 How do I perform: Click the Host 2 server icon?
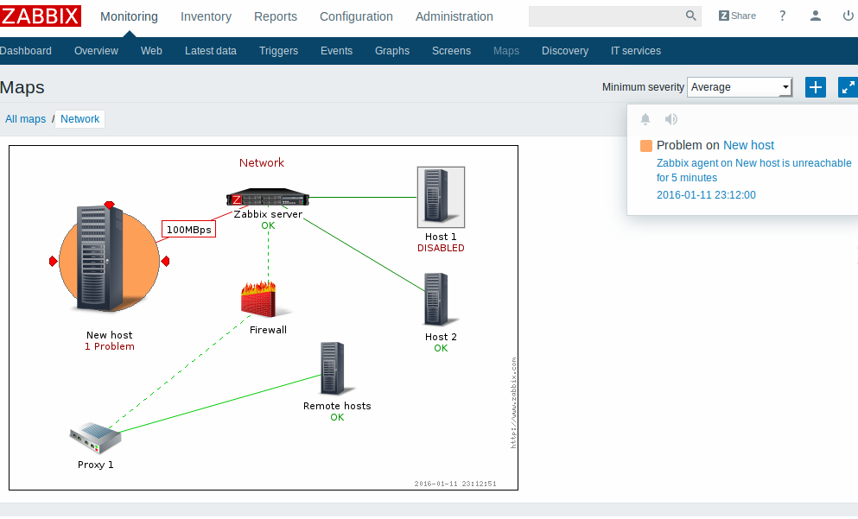point(436,299)
